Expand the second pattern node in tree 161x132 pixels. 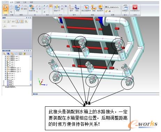(x=3, y=83)
